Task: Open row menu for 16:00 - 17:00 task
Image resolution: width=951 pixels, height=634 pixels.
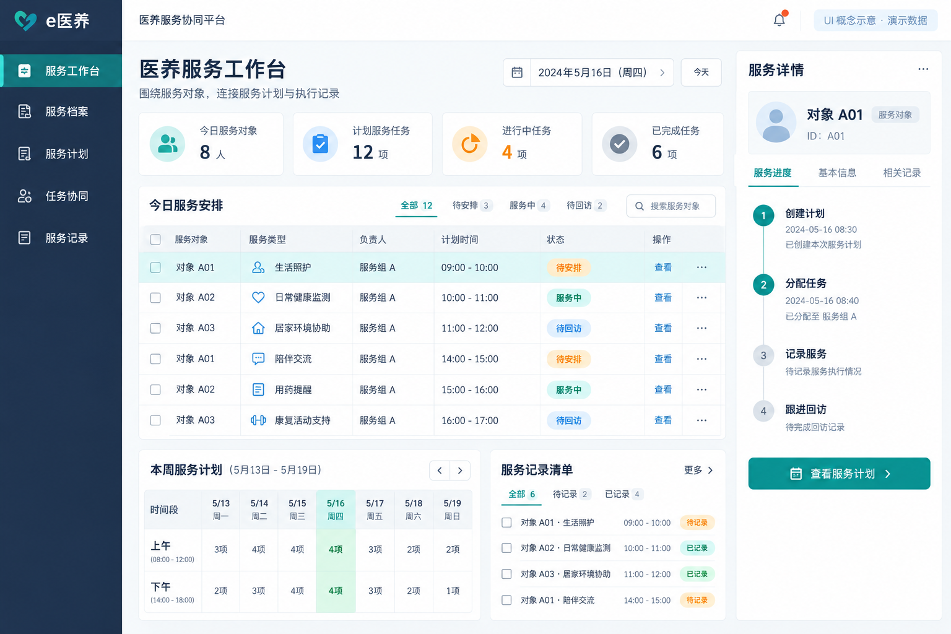Action: pos(701,420)
